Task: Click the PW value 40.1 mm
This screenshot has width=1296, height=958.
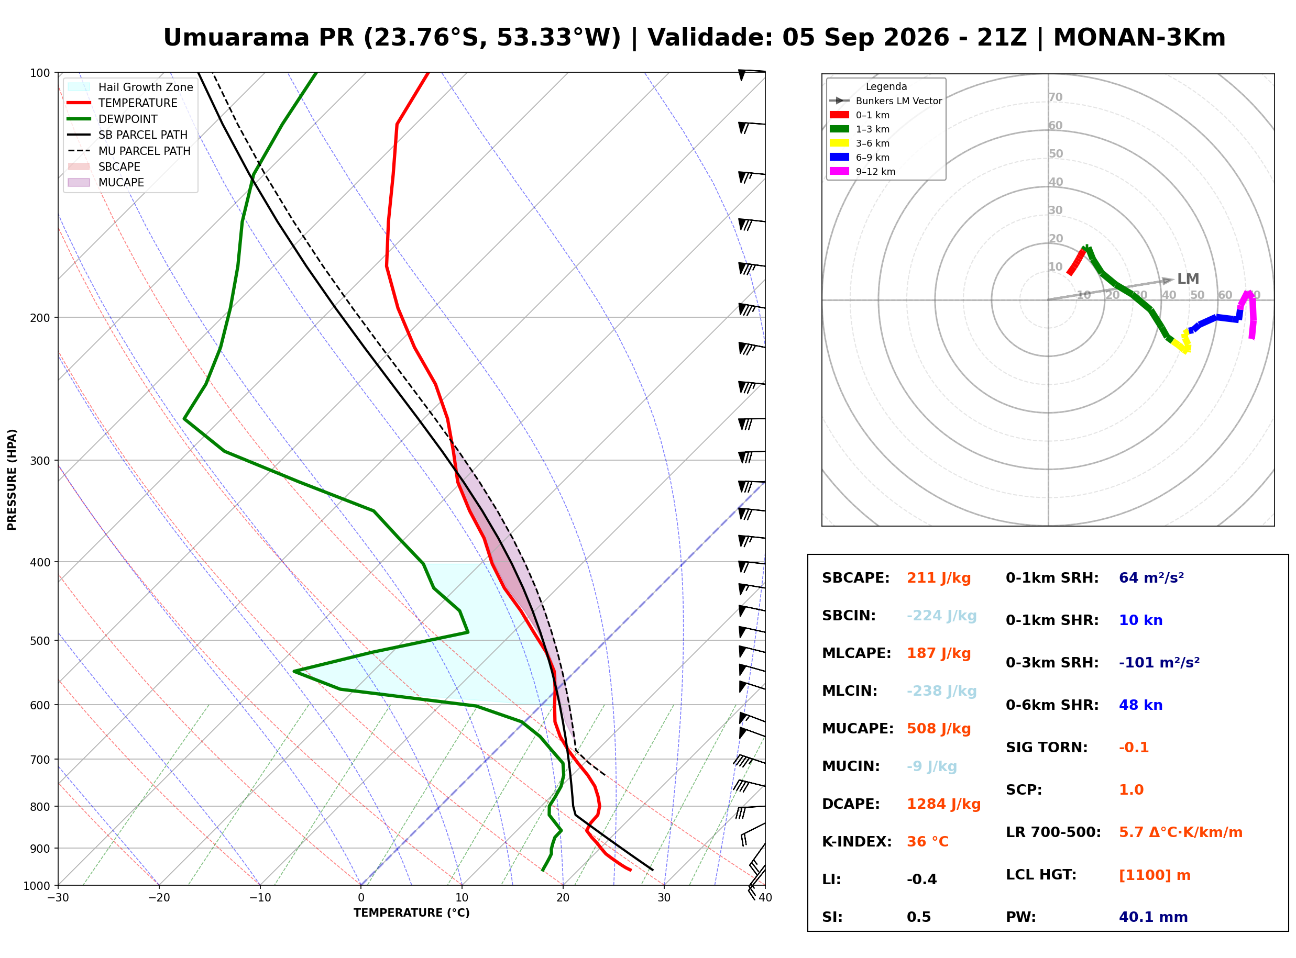Action: (1154, 917)
